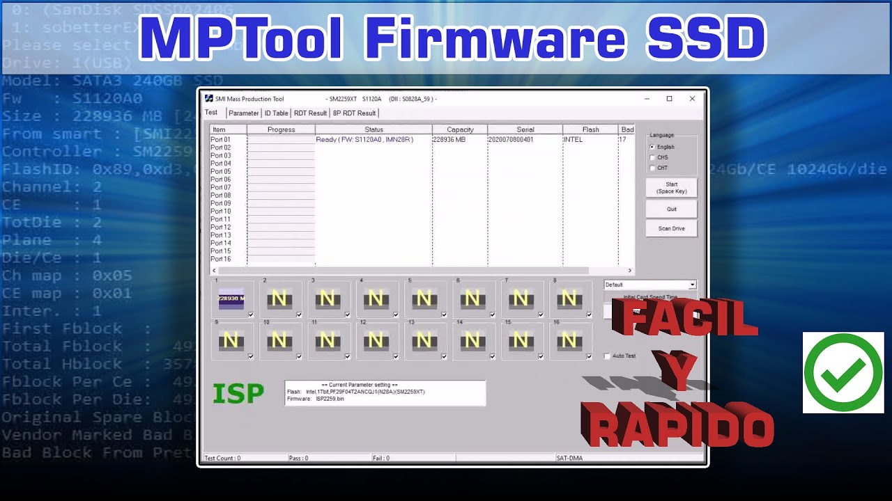Image resolution: width=892 pixels, height=501 pixels.
Task: Uncheck the port 8 slot checkbox
Action: click(589, 315)
